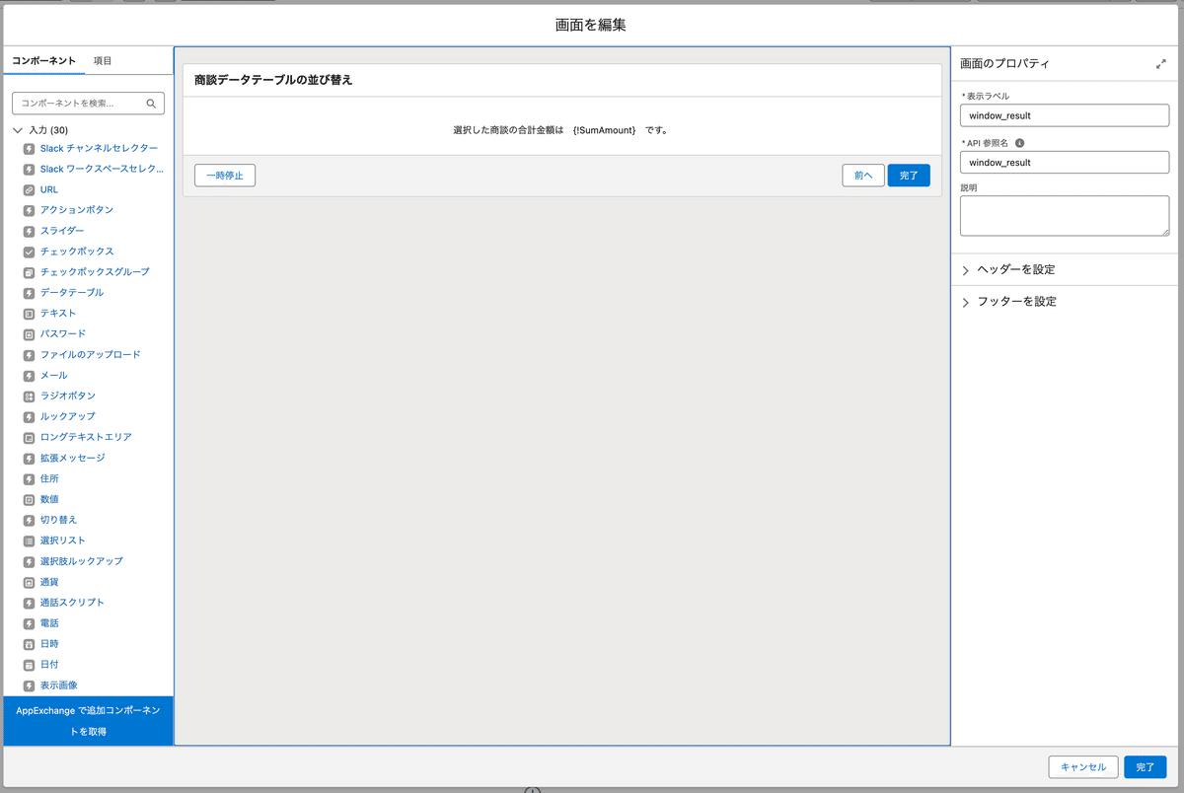1184x793 pixels.
Task: Expand the properties panel with the arrows icon
Action: (x=1160, y=63)
